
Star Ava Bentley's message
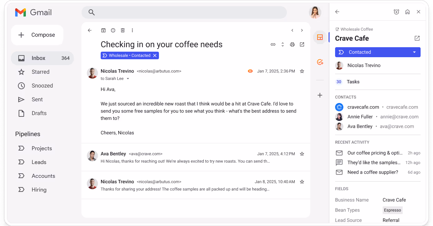[x=302, y=154]
